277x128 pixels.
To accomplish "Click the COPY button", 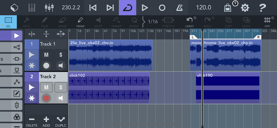I will pos(229,22).
